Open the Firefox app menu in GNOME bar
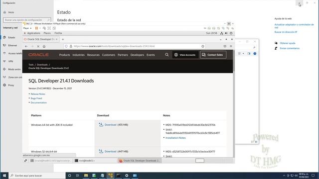The width and height of the screenshot is (319, 179). tap(58, 33)
